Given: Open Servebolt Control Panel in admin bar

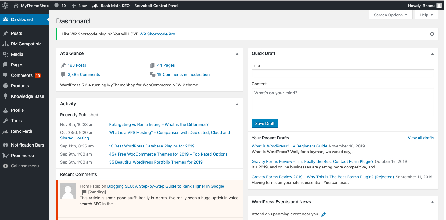Looking at the screenshot, I should click(x=156, y=6).
